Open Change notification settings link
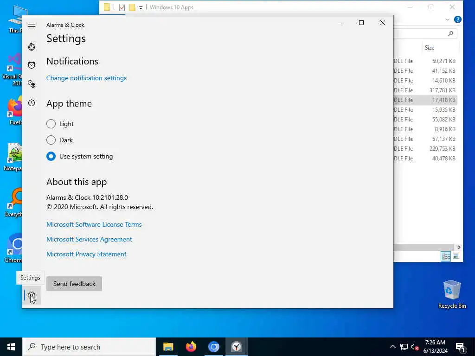Image resolution: width=475 pixels, height=356 pixels. coord(86,78)
